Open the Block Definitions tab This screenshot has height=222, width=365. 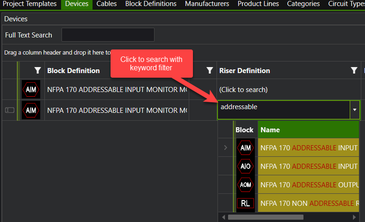coord(151,4)
